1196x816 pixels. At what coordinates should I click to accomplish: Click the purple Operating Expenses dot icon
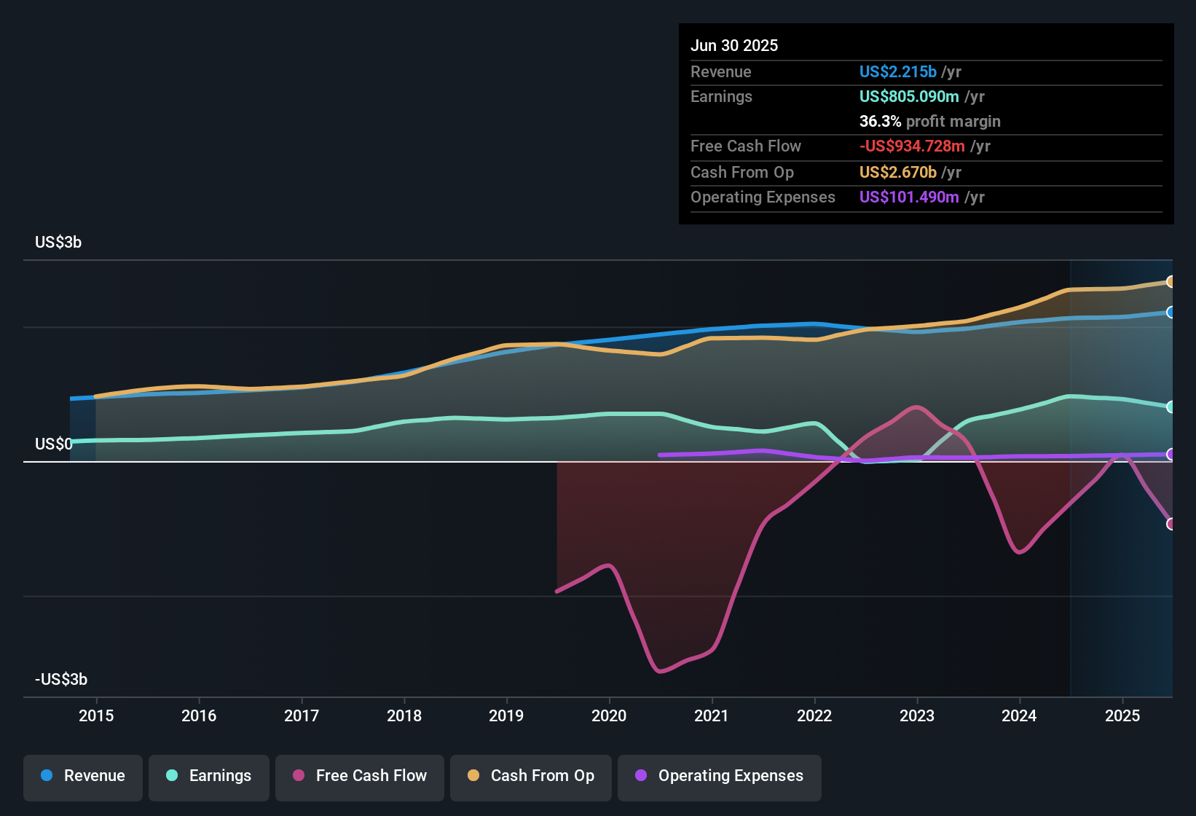640,776
